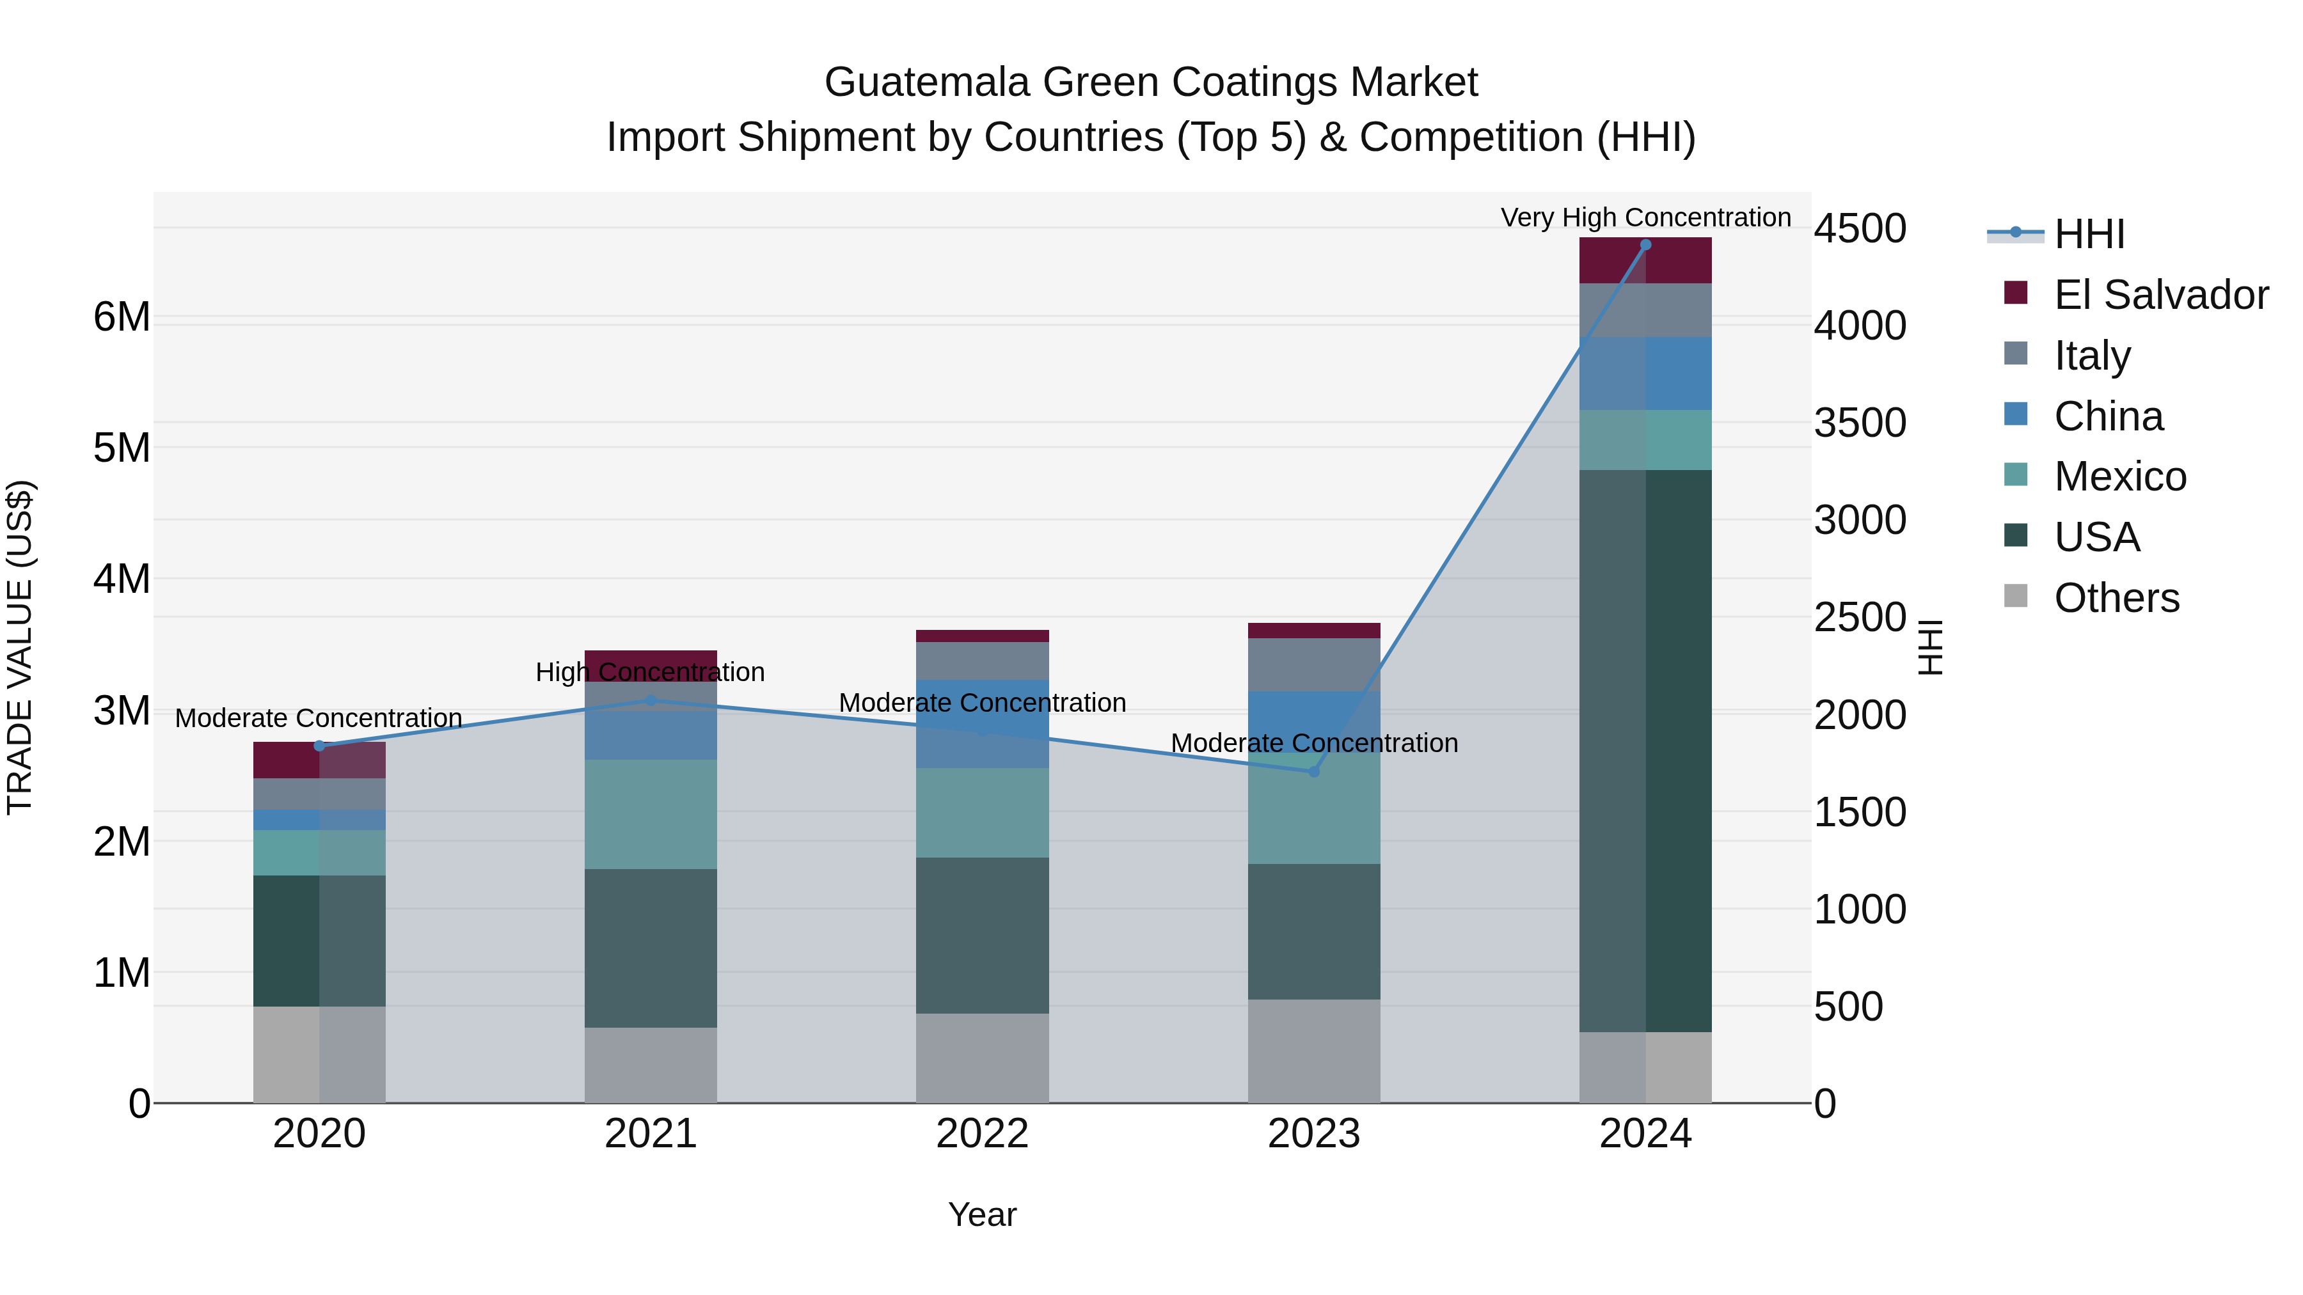Select the Italy segment of the 2023 bar
The height and width of the screenshot is (1295, 2303).
[x=1314, y=665]
